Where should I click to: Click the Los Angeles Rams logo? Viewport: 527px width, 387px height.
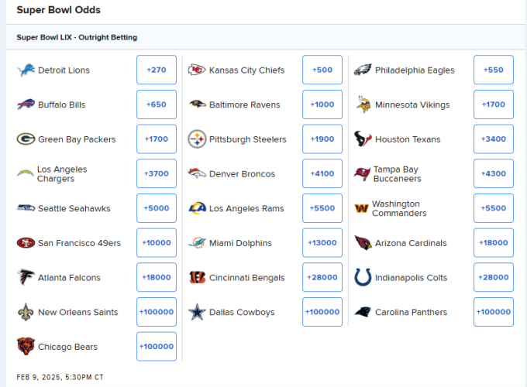[x=197, y=208]
